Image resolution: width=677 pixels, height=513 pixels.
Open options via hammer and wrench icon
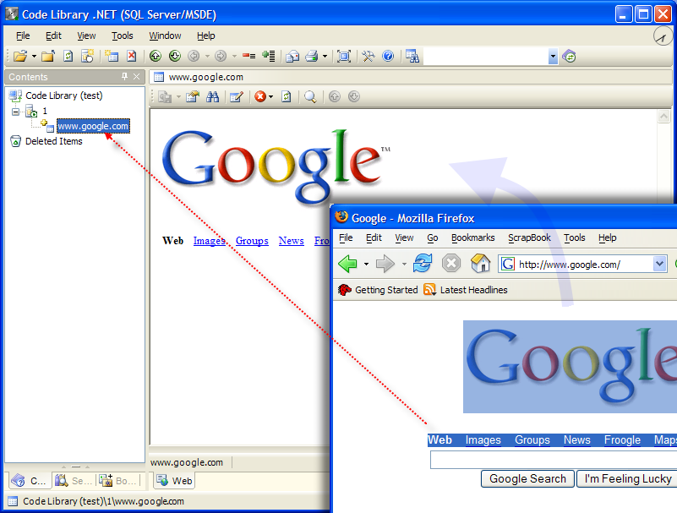click(x=369, y=56)
